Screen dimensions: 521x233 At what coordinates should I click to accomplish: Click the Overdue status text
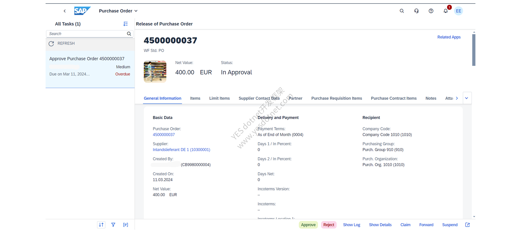(123, 74)
